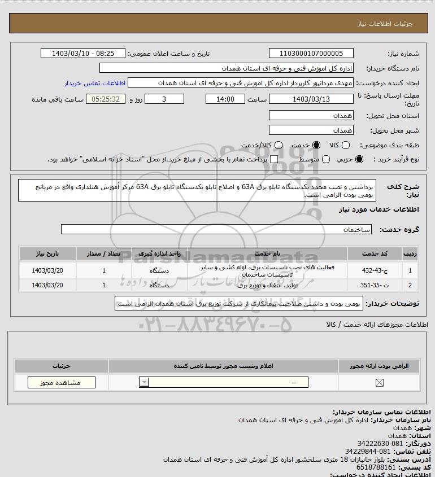The width and height of the screenshot is (435, 477).
Task: Select the جزیی purchase type radio
Action: point(359,159)
